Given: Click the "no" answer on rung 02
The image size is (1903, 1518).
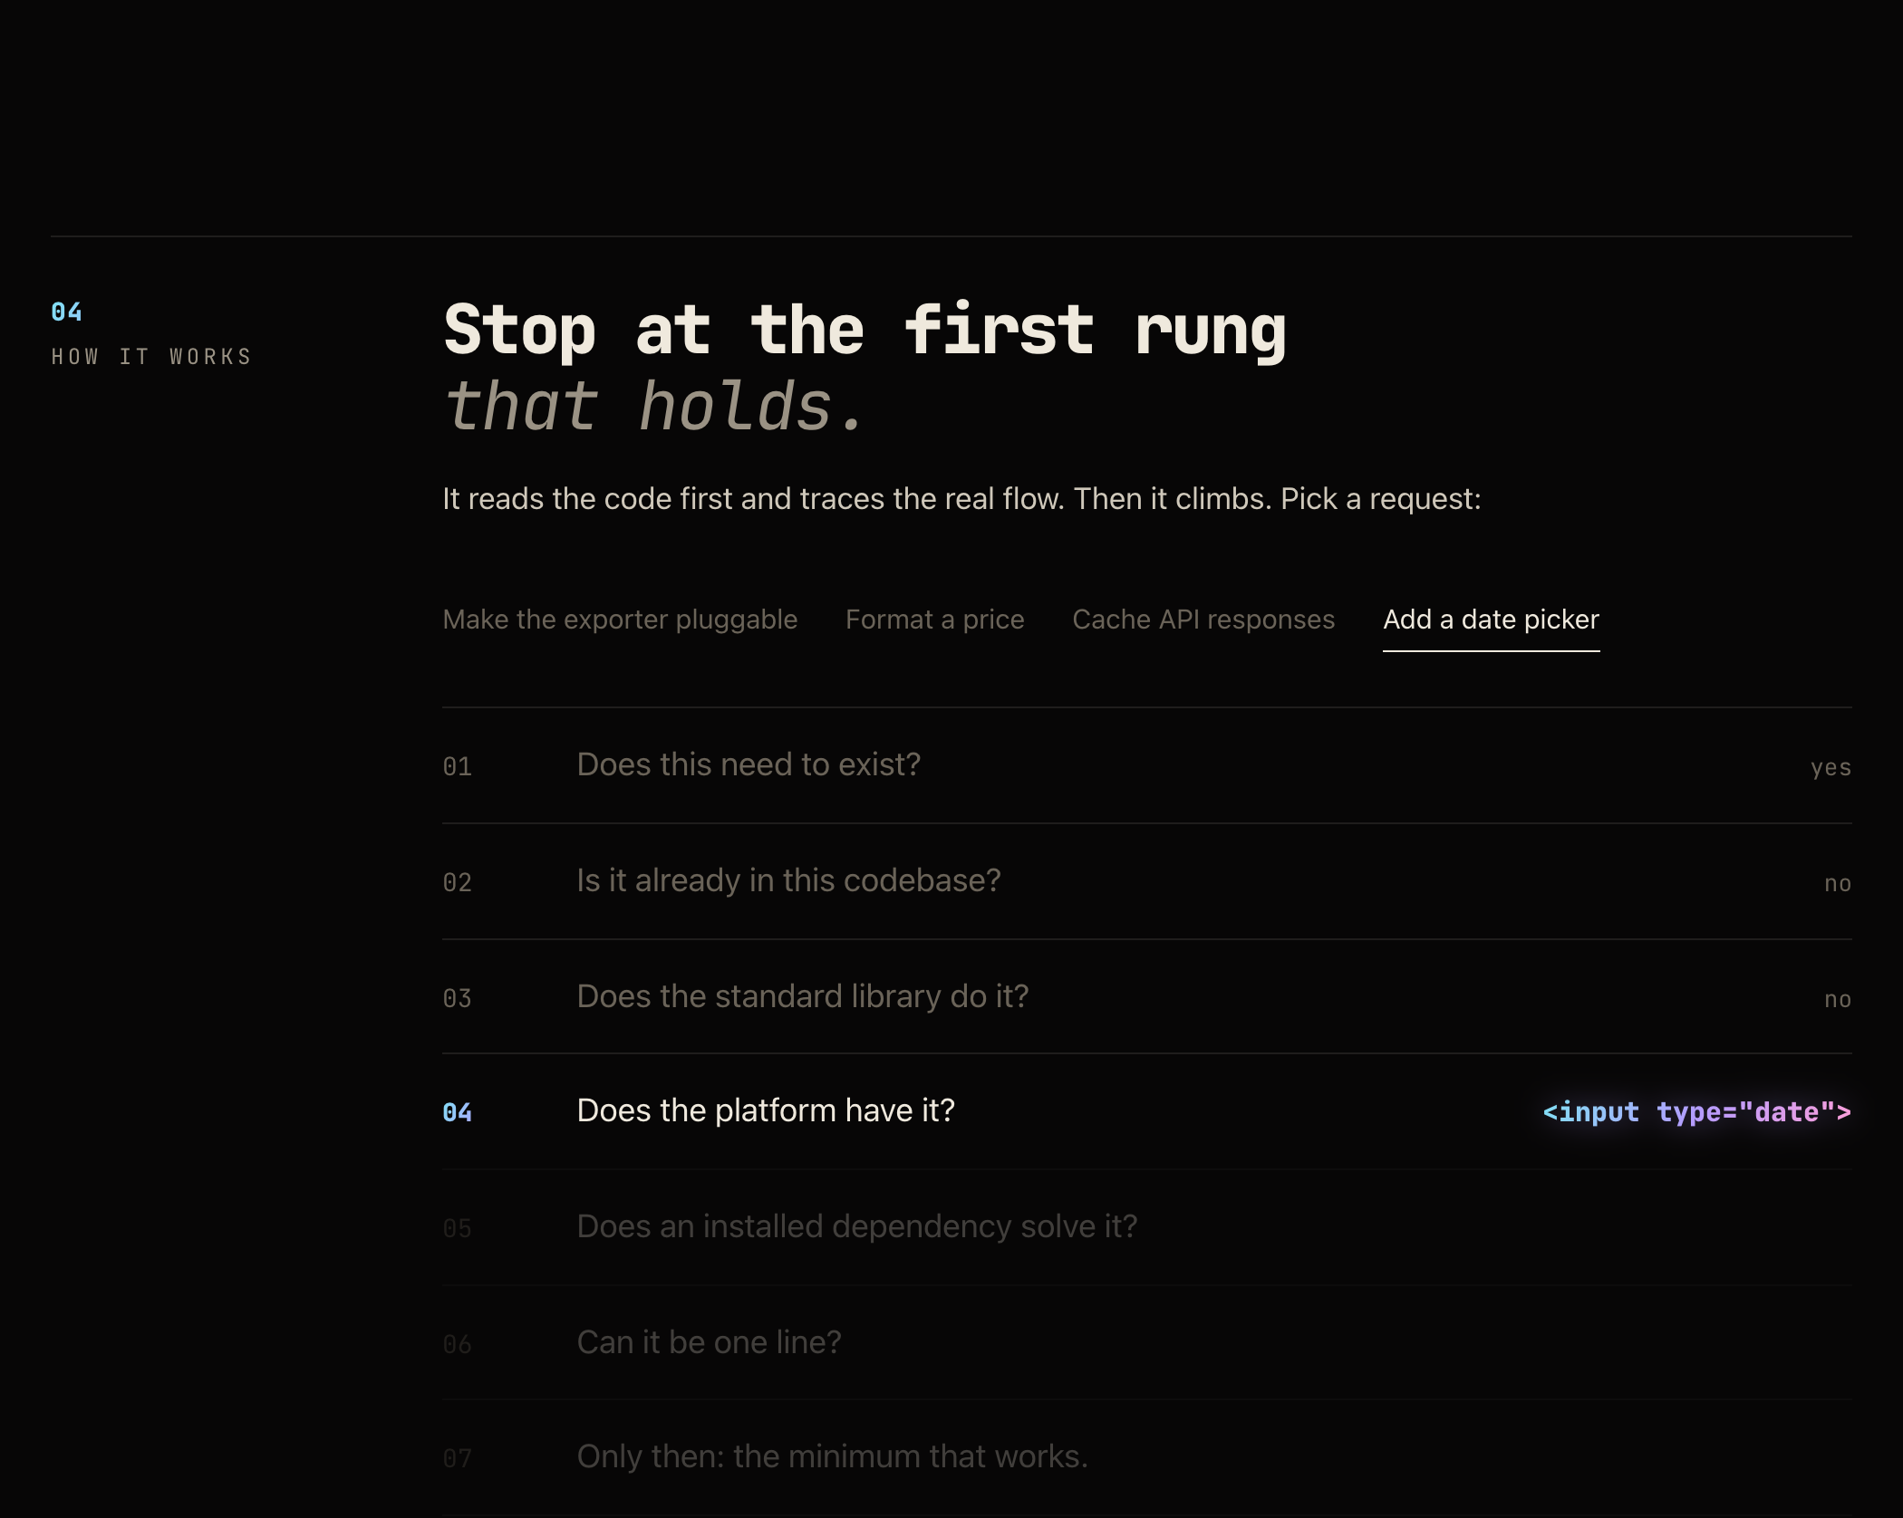Looking at the screenshot, I should pyautogui.click(x=1838, y=883).
